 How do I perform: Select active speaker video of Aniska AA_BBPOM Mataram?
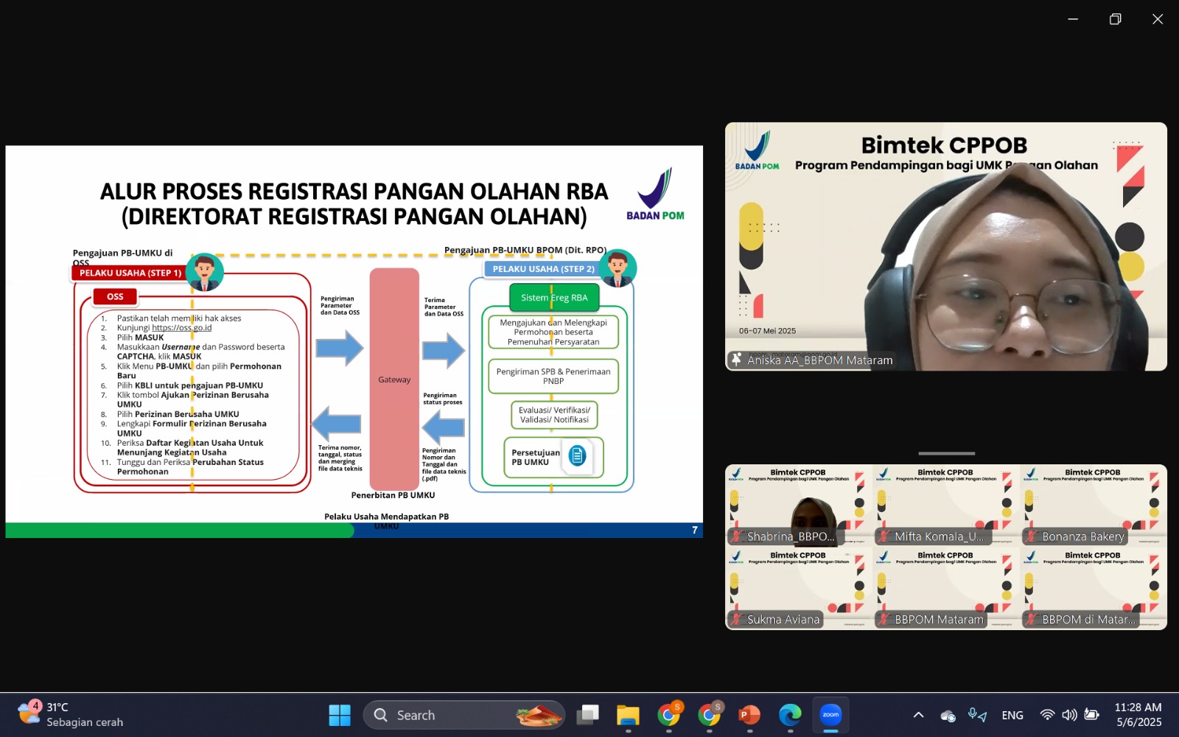pos(946,246)
